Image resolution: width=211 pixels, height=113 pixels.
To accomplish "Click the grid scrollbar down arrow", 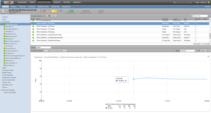I will 210,42.
